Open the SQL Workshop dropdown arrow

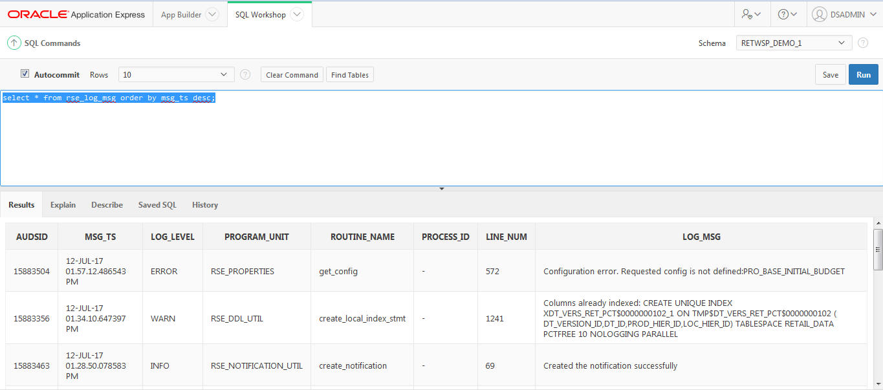pyautogui.click(x=296, y=15)
